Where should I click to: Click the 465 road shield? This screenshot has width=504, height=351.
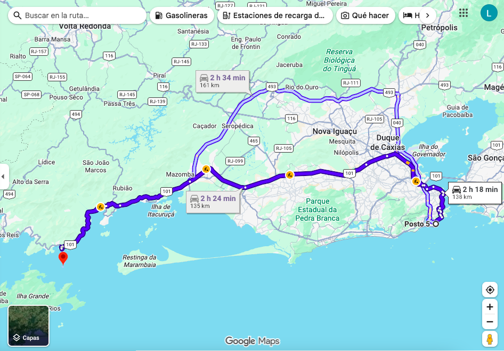point(254,141)
